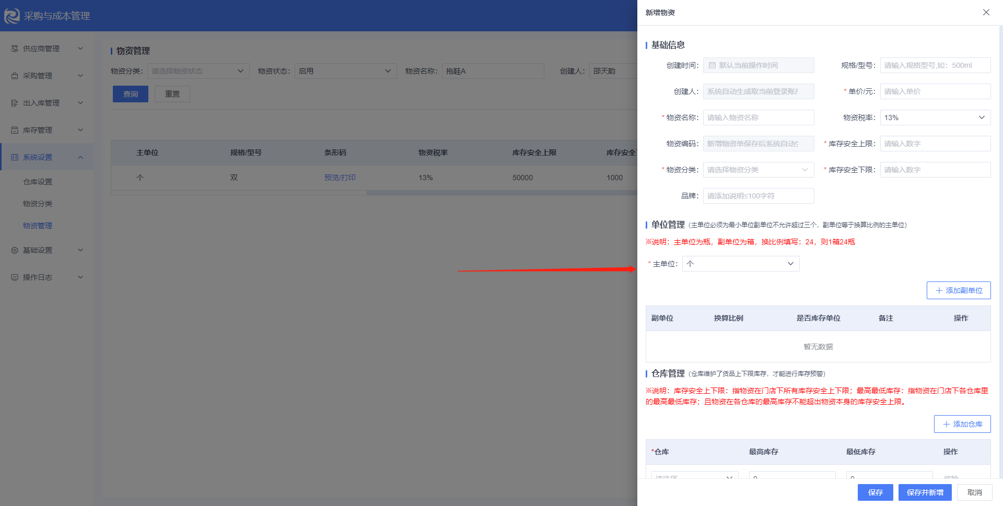Click the 暂无数据 empty table text
The image size is (1003, 506).
pos(818,347)
